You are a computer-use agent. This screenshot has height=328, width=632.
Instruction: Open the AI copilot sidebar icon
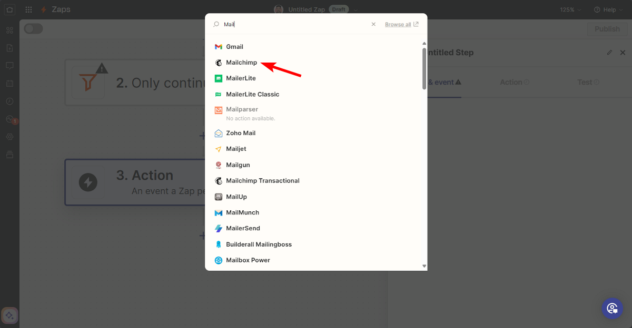click(x=9, y=315)
